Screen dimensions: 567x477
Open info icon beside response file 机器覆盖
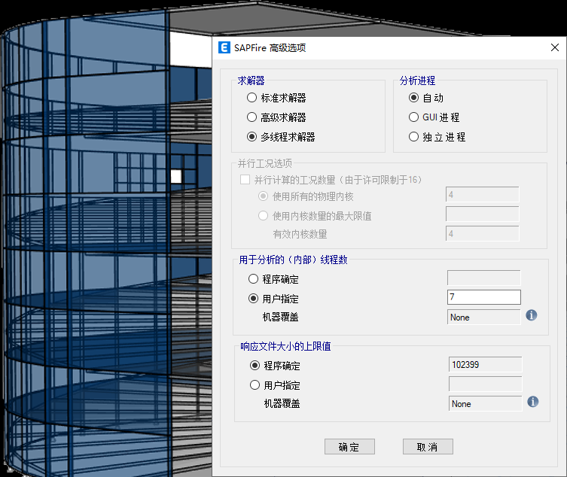pos(532,402)
